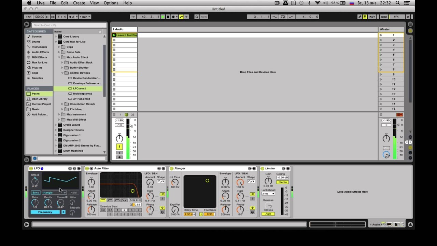This screenshot has width=437, height=246.
Task: Click the Session Record button
Action: (197, 17)
